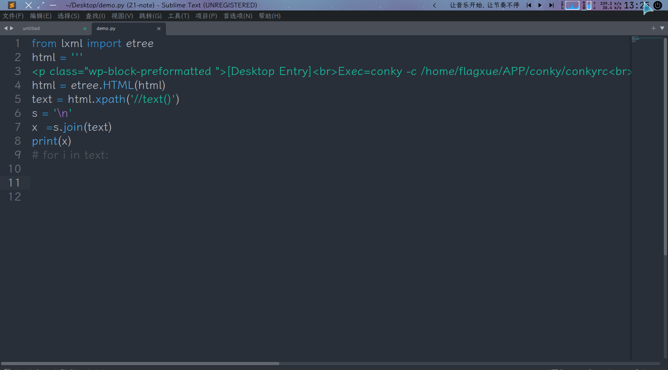Click line number 12 in the gutter
Screen dimensions: 668x370
point(15,197)
